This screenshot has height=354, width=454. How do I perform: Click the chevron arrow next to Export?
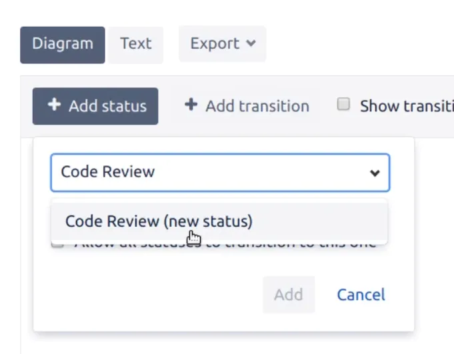click(x=251, y=44)
